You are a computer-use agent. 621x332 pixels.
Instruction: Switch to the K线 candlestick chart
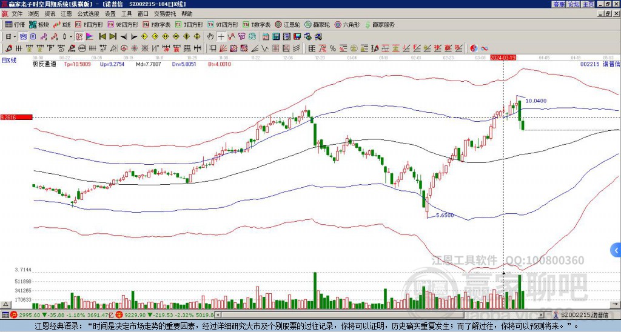pos(62,24)
